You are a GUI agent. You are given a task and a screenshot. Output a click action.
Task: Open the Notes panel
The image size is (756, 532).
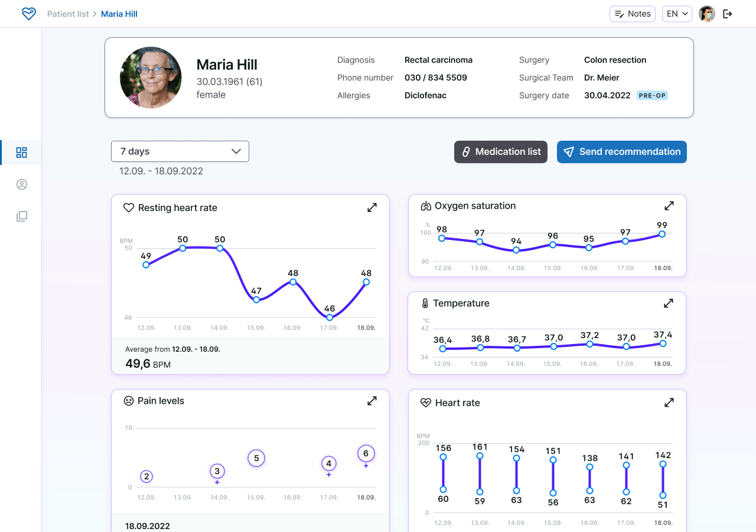pyautogui.click(x=632, y=13)
